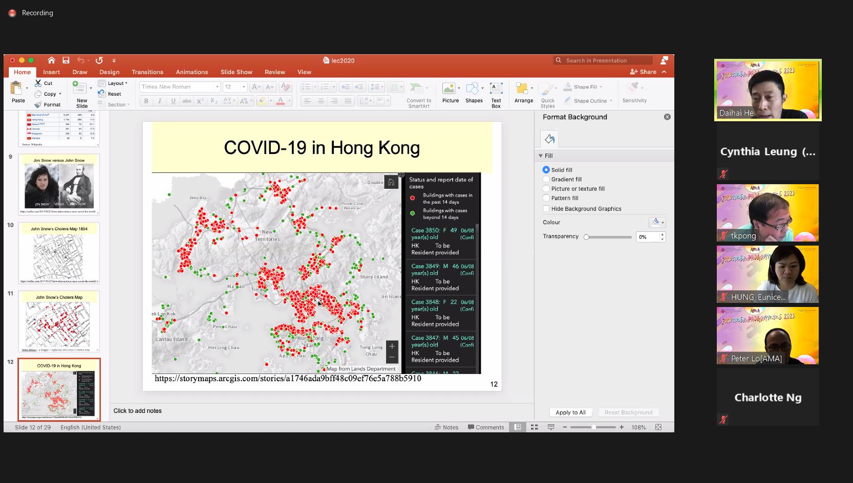The width and height of the screenshot is (853, 483).
Task: Click the Save icon in title bar
Action: pos(66,60)
